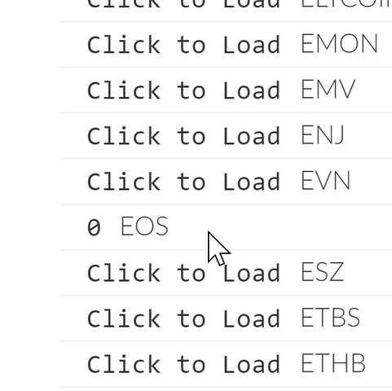Viewport: 392px width, 391px height.
Task: Load the EMV token balance
Action: tap(183, 90)
